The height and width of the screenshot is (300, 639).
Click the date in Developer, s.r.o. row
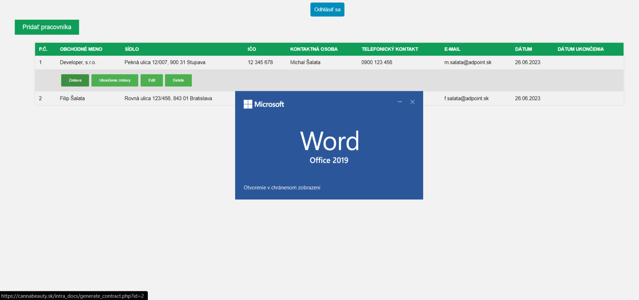(527, 62)
